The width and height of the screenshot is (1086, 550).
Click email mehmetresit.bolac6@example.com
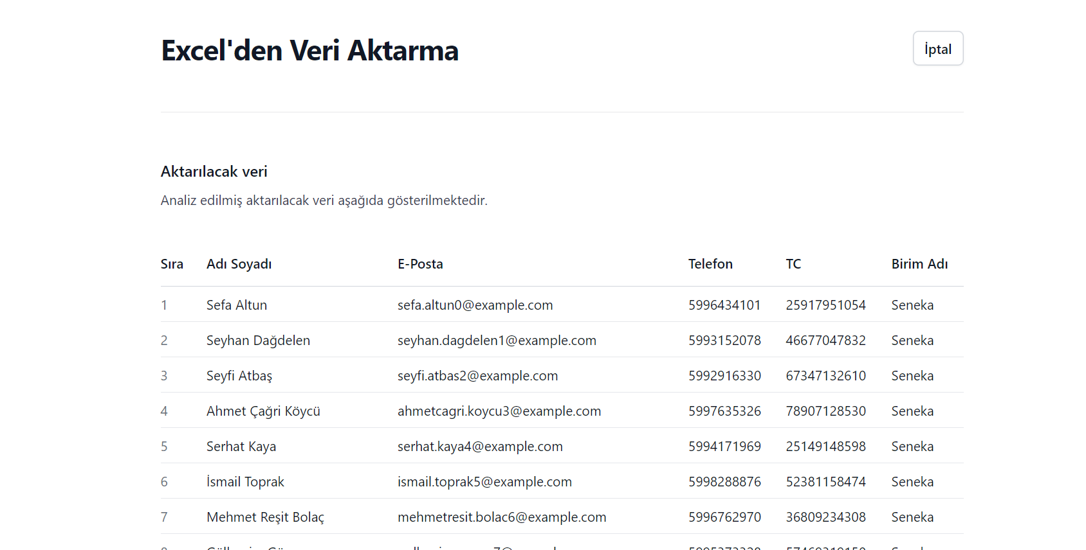point(502,517)
